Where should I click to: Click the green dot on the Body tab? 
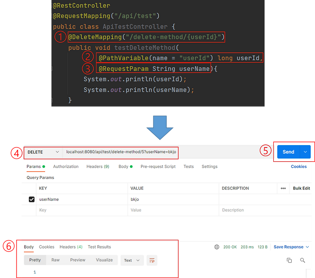131,166
